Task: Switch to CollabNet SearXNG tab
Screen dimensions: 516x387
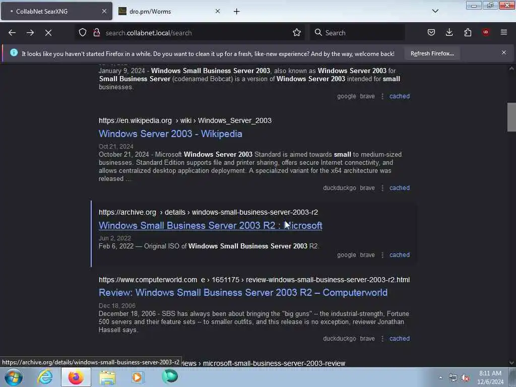Action: [x=56, y=11]
